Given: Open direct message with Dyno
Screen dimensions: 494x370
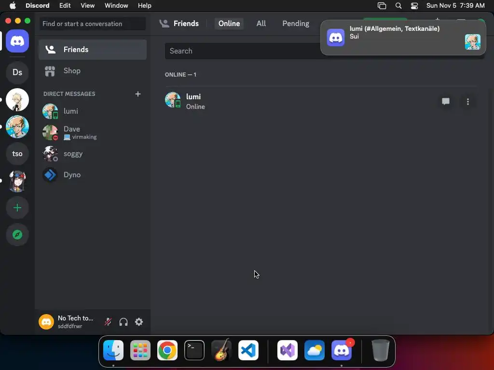Looking at the screenshot, I should pyautogui.click(x=93, y=174).
